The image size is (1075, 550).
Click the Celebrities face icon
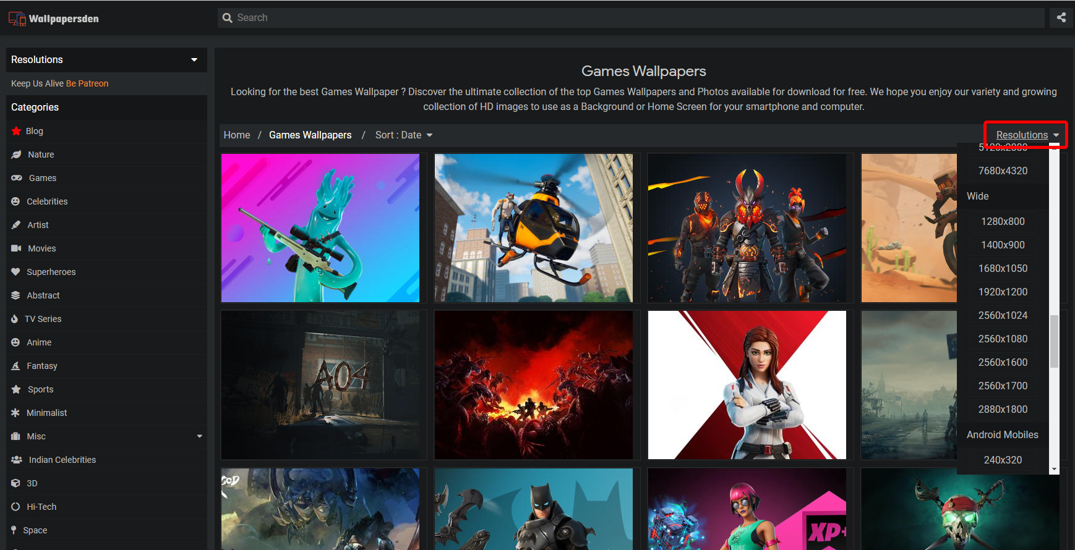click(15, 201)
